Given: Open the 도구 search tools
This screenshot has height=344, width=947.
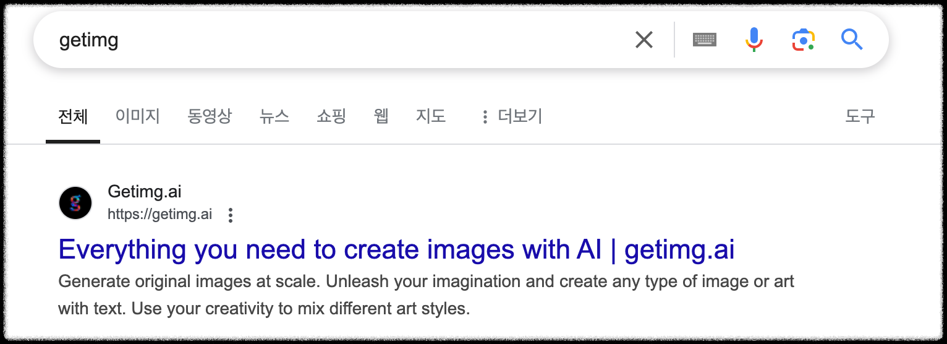Looking at the screenshot, I should pos(860,116).
